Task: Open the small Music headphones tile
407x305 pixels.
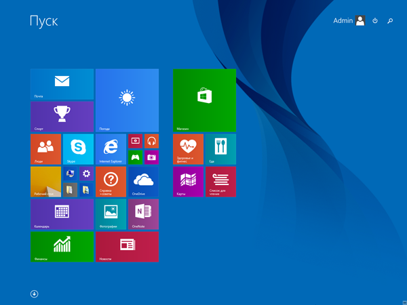Action: pos(151,141)
